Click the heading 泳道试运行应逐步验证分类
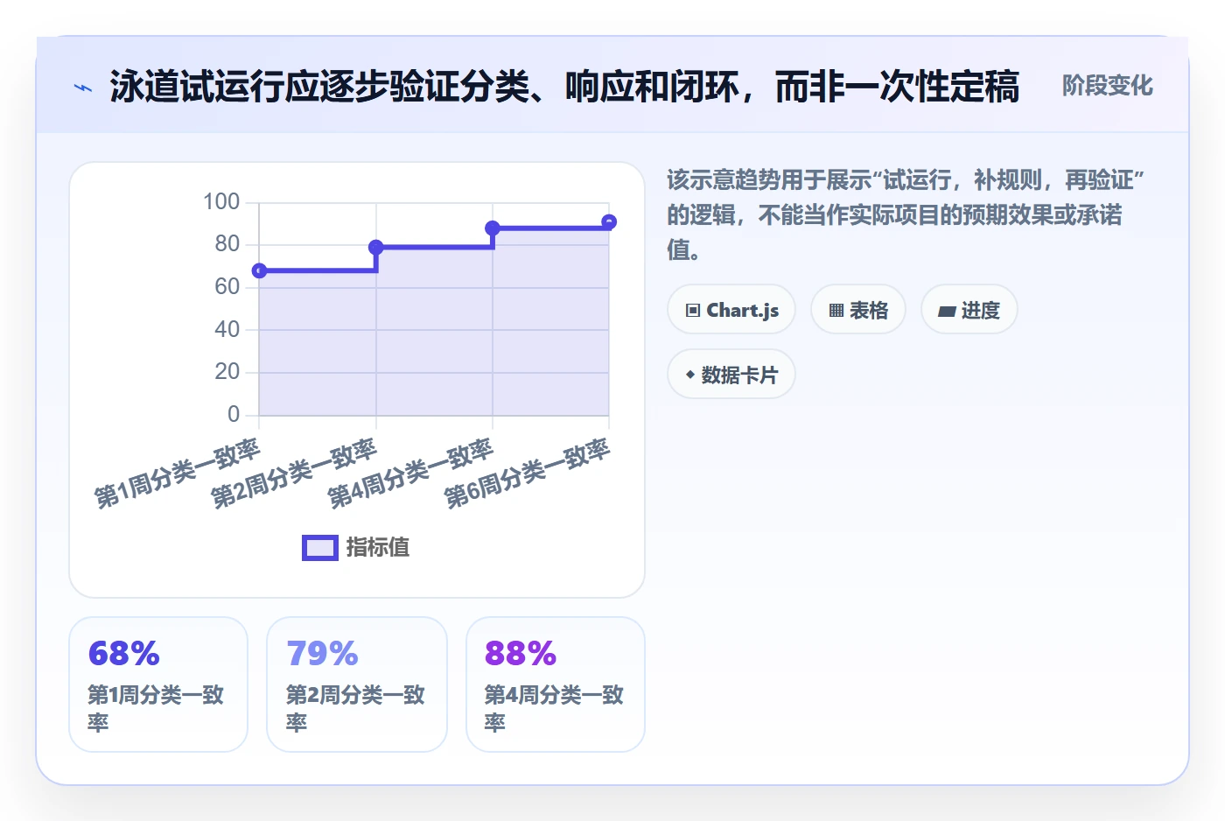 coord(564,87)
